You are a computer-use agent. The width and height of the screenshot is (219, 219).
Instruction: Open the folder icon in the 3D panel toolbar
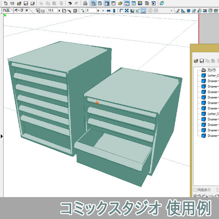196,61
